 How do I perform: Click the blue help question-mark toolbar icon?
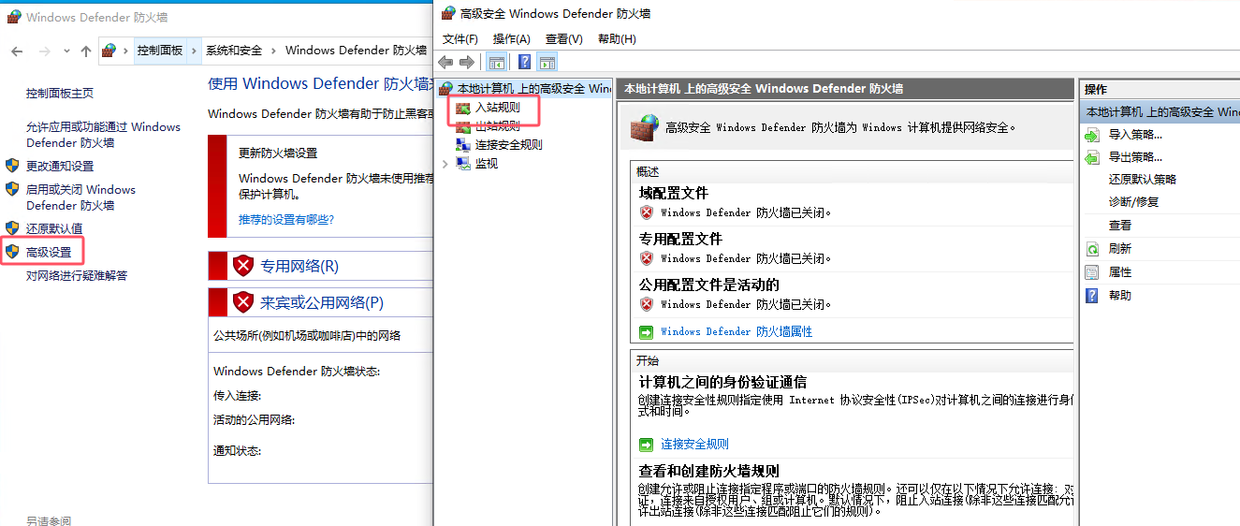coord(524,63)
